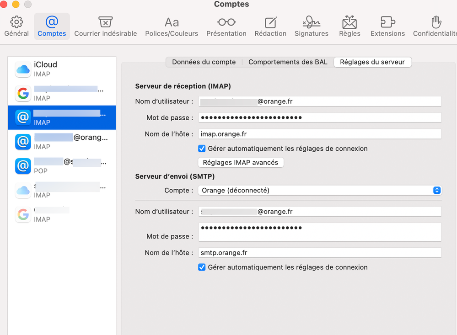Uncheck SMTP automatic connection settings checkbox

click(x=202, y=267)
